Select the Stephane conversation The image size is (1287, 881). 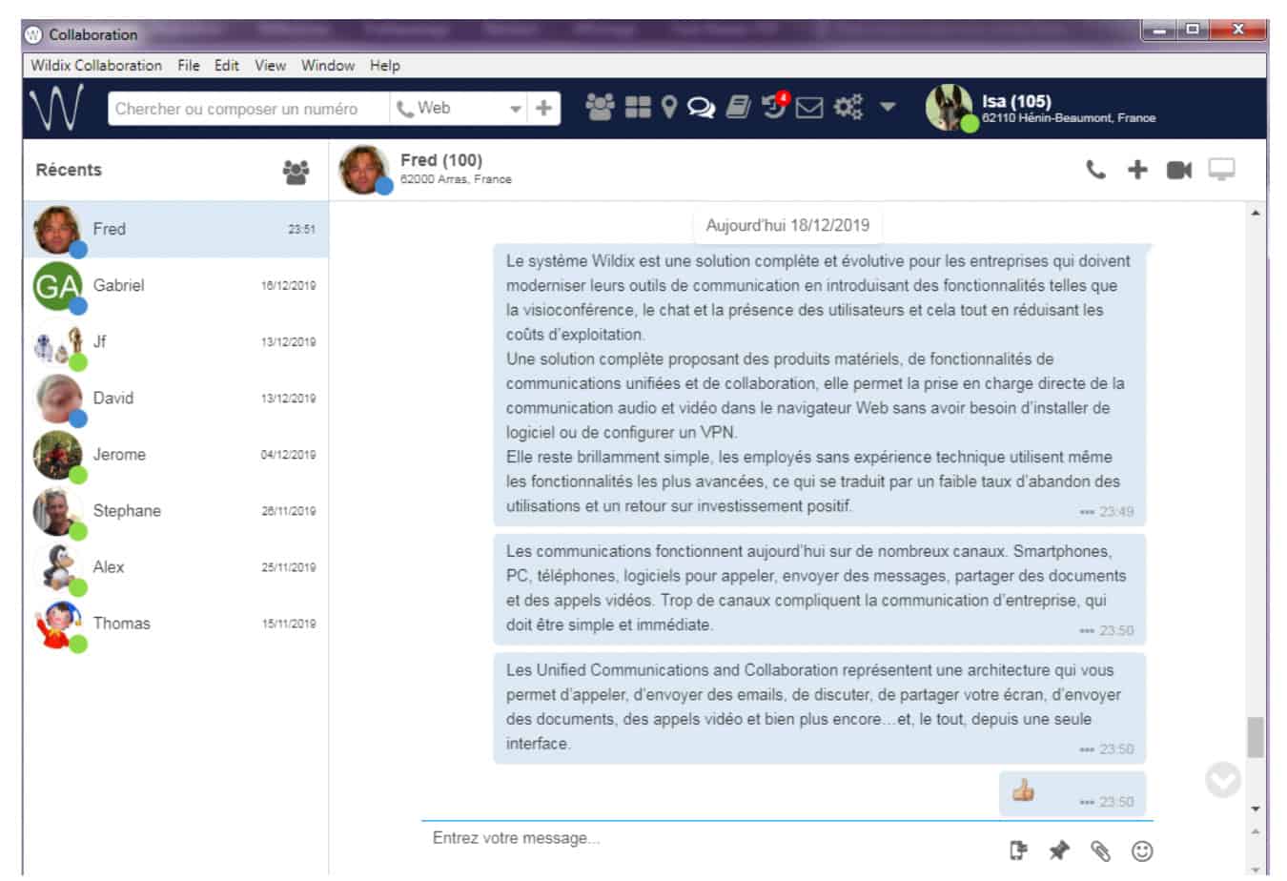point(175,510)
